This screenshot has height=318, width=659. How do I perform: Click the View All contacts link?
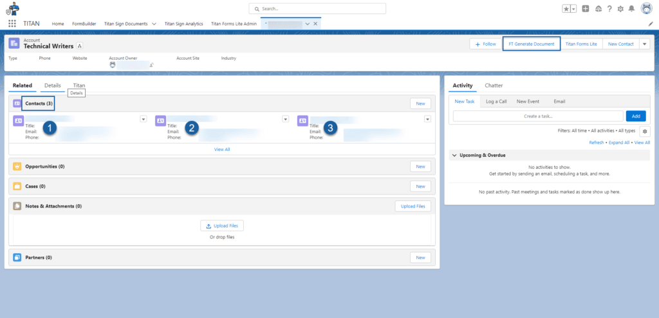pos(222,149)
